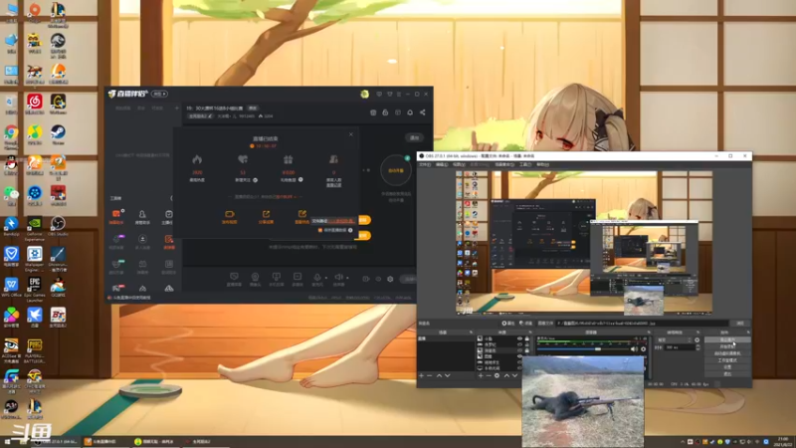Open View menu in OBS
Image resolution: width=796 pixels, height=448 pixels.
459,164
